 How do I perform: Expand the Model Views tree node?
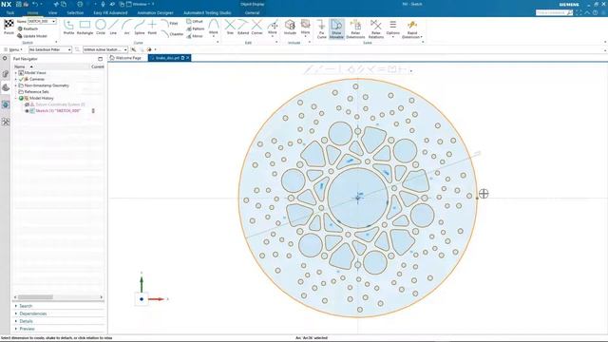tap(16, 73)
